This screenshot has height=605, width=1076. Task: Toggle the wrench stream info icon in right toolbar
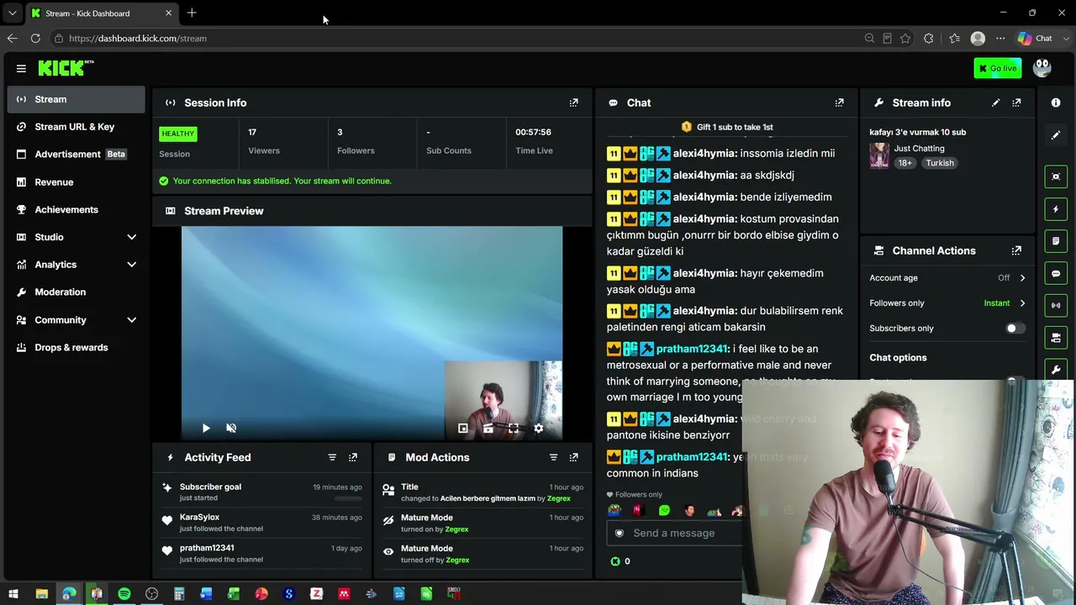pyautogui.click(x=1056, y=370)
